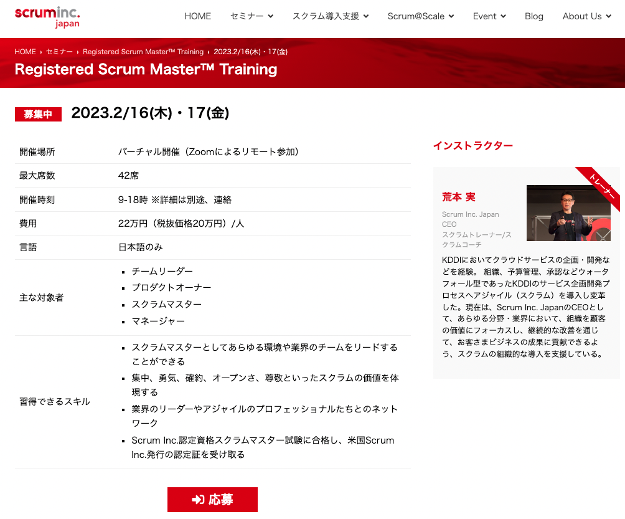Select the instructor title Scrum Inc. Japan CEO
Screen dimensions: 625x519
coord(471,219)
